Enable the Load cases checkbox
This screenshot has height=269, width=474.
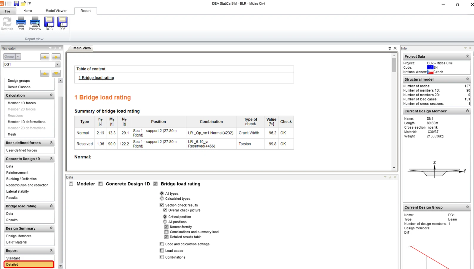click(162, 251)
